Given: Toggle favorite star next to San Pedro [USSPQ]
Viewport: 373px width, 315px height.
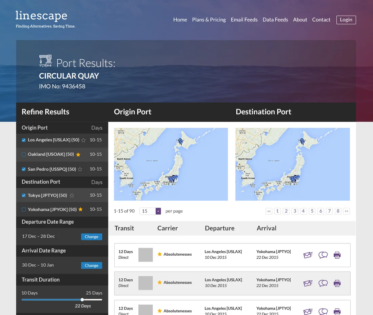Looking at the screenshot, I should coord(80,169).
